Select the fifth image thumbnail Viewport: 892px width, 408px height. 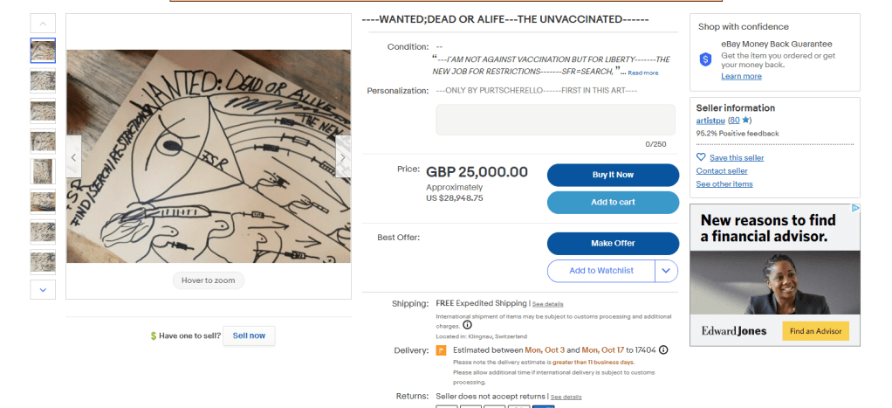pos(43,171)
